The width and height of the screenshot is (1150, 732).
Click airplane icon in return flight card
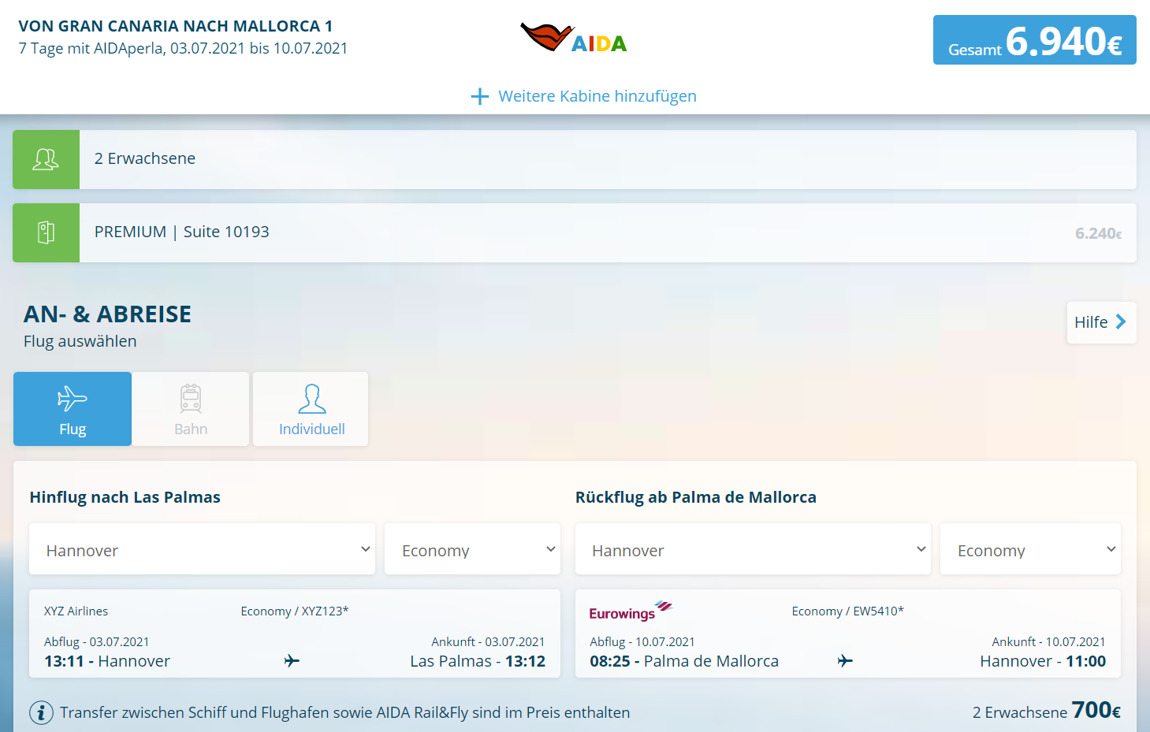[x=845, y=660]
